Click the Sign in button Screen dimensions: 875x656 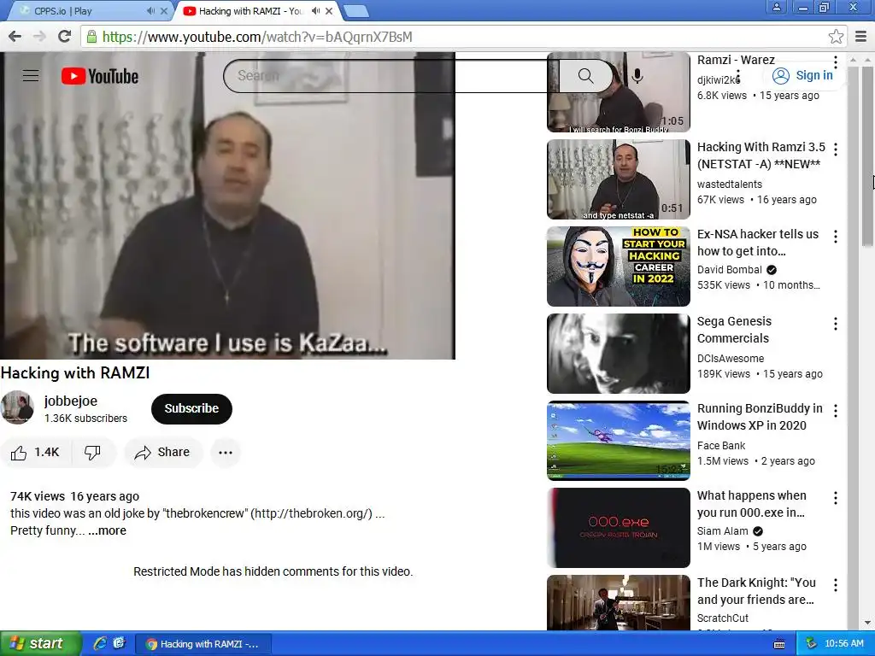803,75
